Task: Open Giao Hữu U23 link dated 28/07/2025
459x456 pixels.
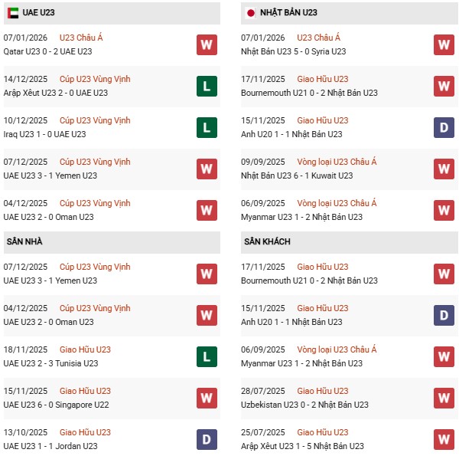Action: [x=322, y=391]
